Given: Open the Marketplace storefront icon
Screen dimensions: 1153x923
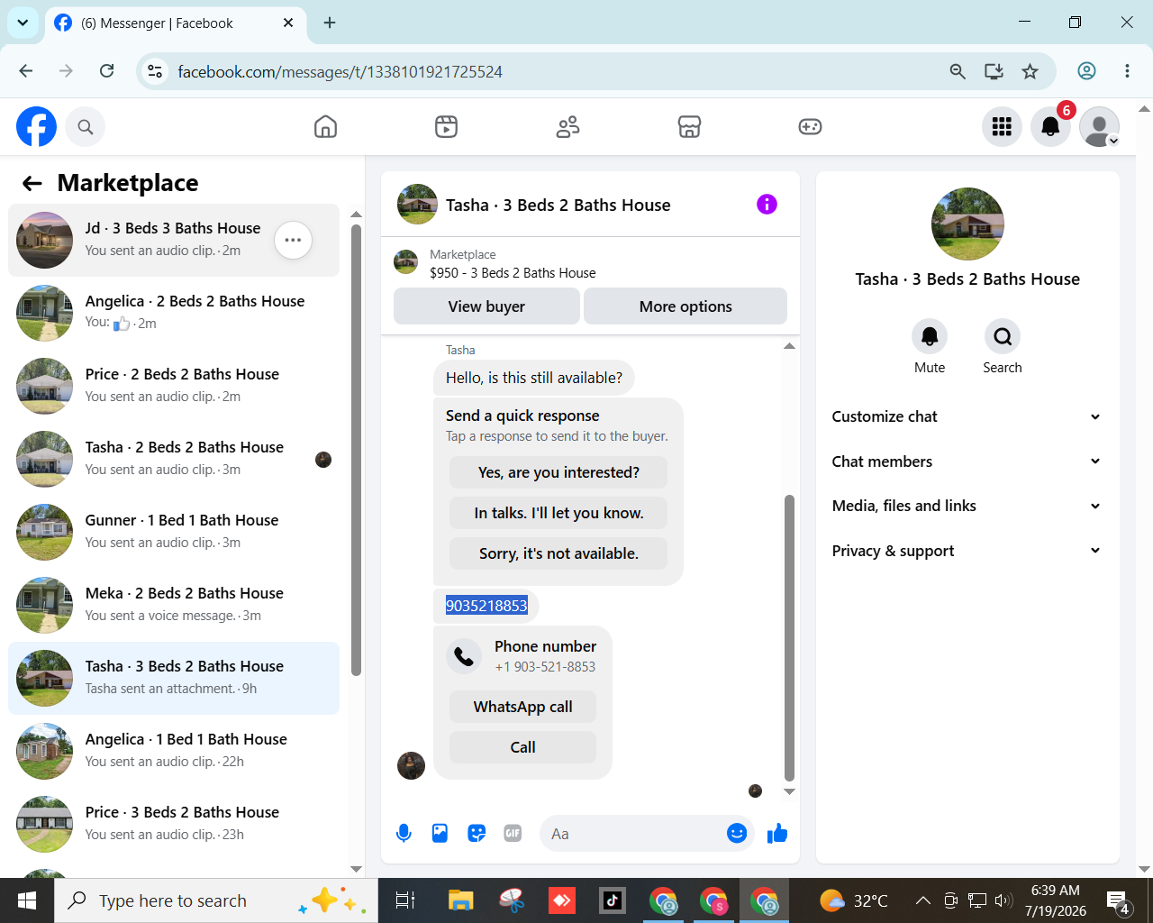Looking at the screenshot, I should click(689, 127).
